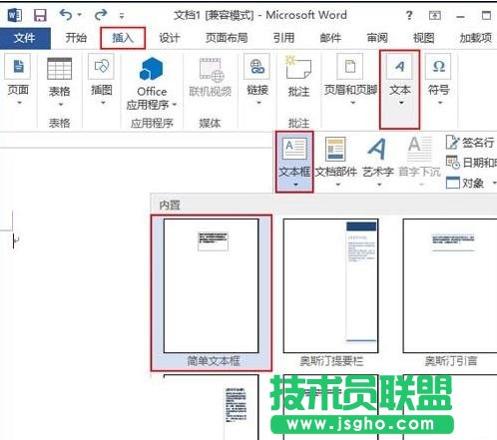This screenshot has height=440, width=497.
Task: Expand the 页眉和页脚 dropdown arrow
Action: 353,103
